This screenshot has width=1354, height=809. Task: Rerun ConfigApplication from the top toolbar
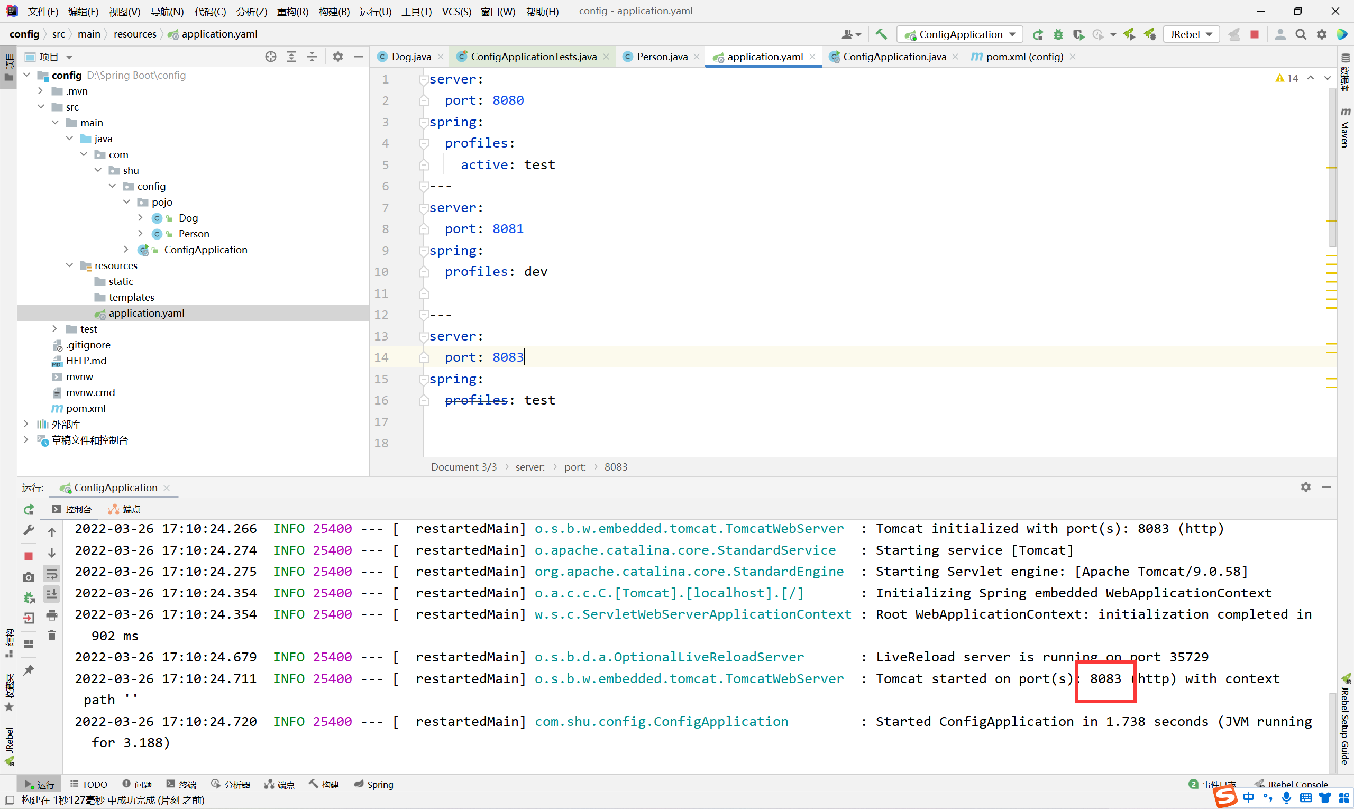pyautogui.click(x=1038, y=34)
